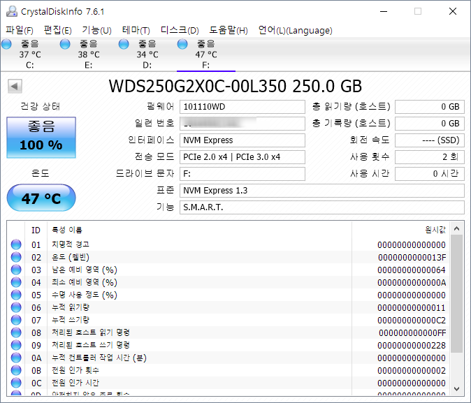Viewport: 471px width, 403px height.
Task: Select the C: drive status icon
Action: click(x=7, y=45)
